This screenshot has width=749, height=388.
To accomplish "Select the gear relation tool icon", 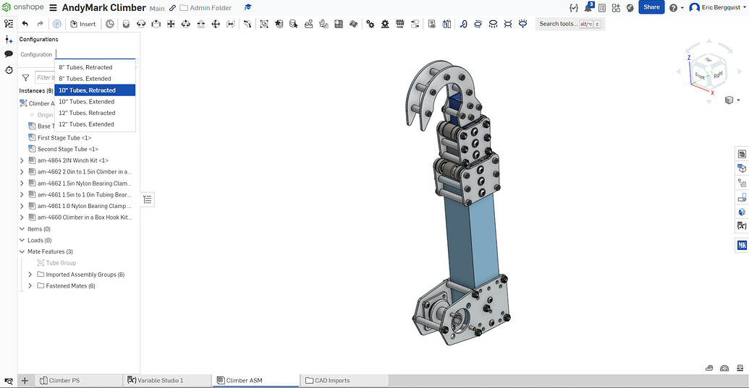I will coord(370,24).
